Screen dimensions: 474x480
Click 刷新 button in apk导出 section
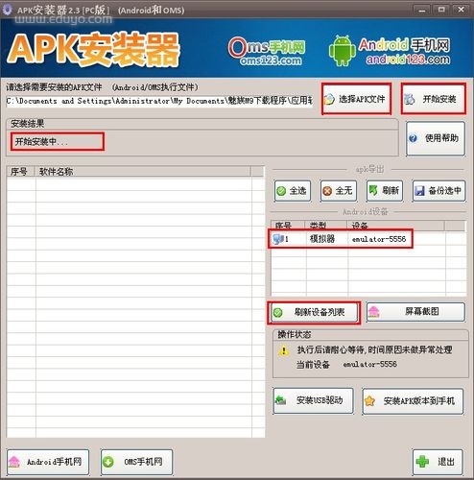click(x=385, y=191)
